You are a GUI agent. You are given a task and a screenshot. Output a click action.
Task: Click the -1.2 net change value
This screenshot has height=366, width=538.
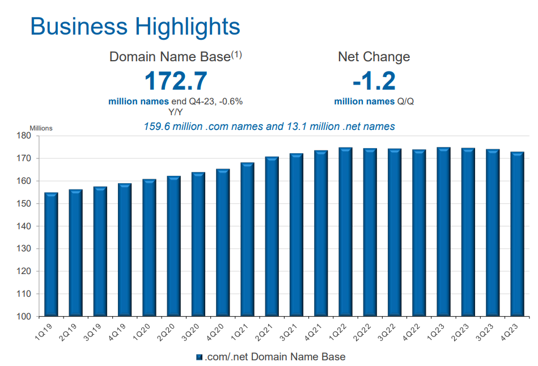[x=374, y=81]
